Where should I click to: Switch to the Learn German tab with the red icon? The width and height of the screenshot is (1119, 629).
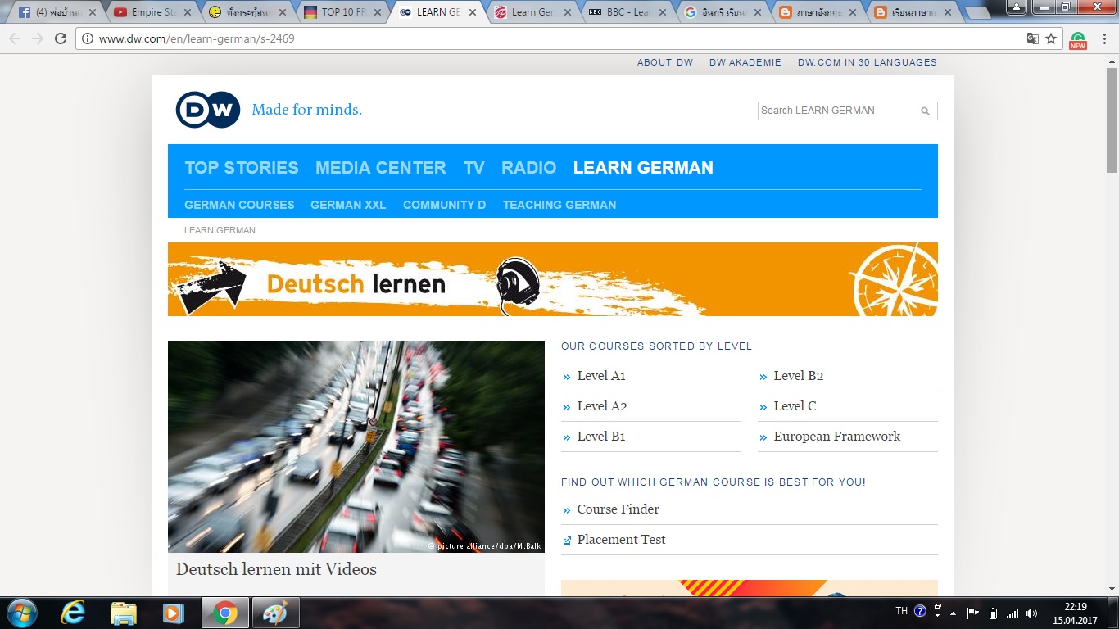click(532, 12)
